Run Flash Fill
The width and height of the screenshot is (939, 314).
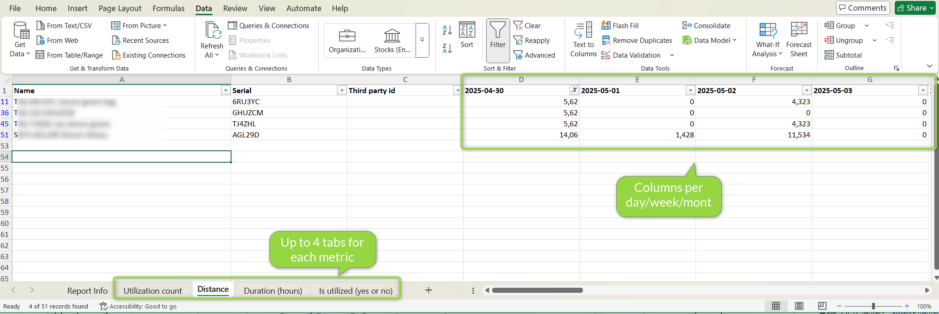pos(620,26)
